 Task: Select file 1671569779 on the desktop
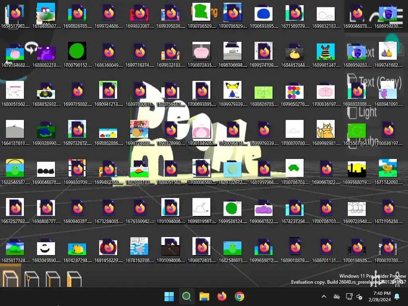pyautogui.click(x=295, y=16)
